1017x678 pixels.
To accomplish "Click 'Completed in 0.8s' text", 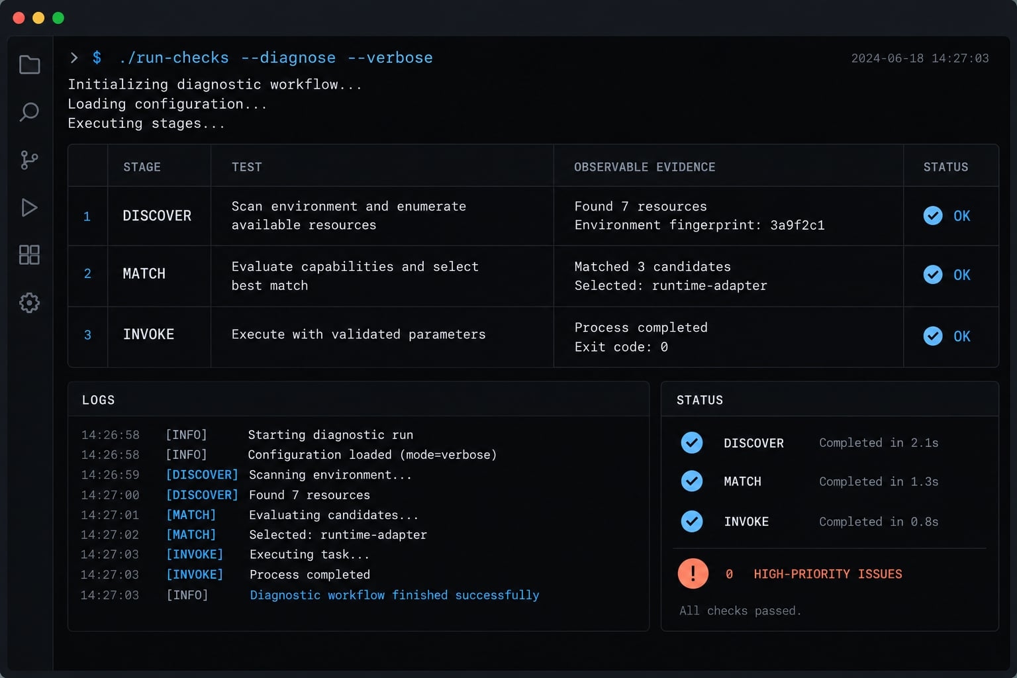I will tap(879, 522).
